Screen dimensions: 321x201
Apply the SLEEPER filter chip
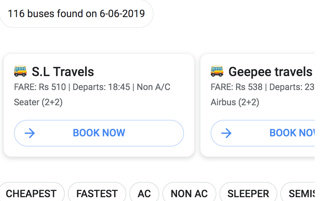point(248,194)
